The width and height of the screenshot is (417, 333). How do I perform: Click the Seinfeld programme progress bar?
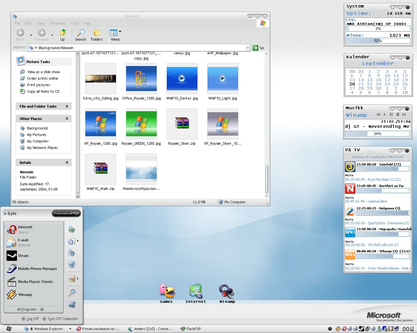tap(383, 169)
